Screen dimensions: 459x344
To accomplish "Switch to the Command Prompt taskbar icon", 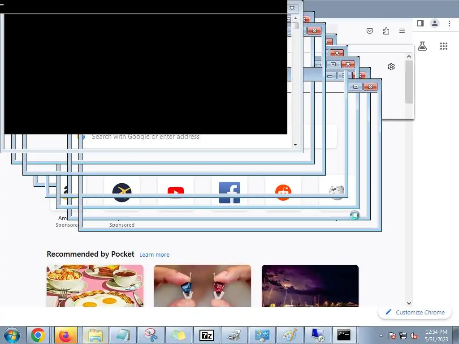I will point(344,335).
